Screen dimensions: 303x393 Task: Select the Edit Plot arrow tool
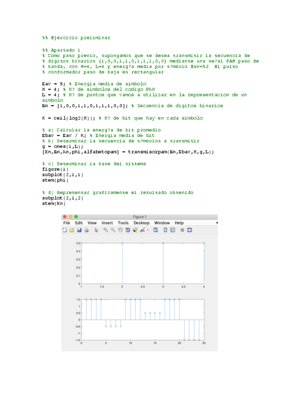click(x=96, y=229)
